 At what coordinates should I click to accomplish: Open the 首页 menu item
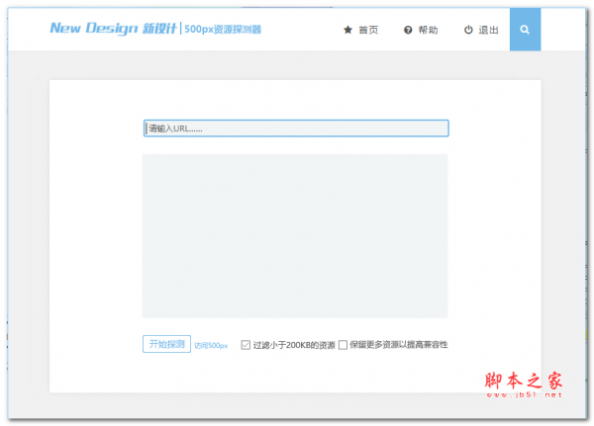[368, 30]
